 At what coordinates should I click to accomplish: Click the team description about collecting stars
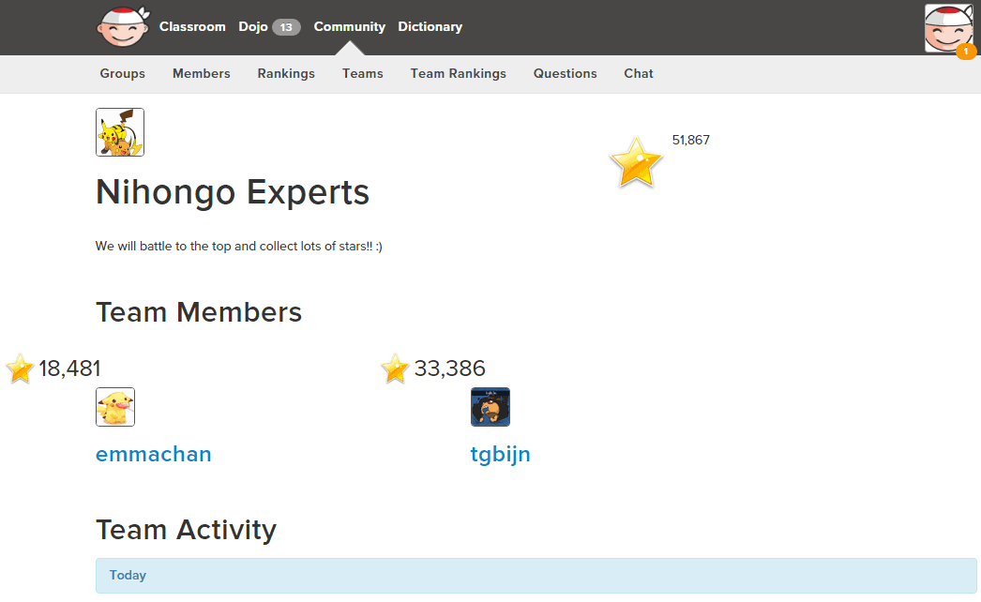point(239,247)
